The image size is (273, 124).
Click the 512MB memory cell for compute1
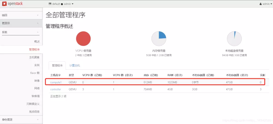tap(148, 82)
